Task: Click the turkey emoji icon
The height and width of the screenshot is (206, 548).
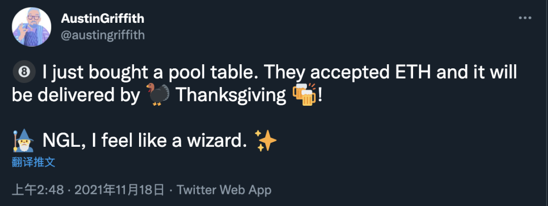Action: click(x=157, y=95)
